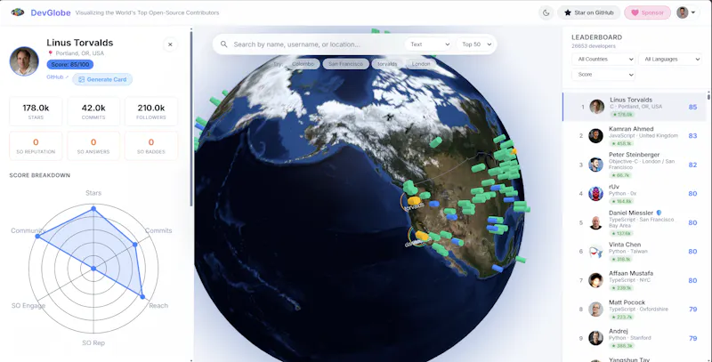Select the Colombo suggestion chip
Viewport: 712px width, 362px height.
tap(303, 64)
